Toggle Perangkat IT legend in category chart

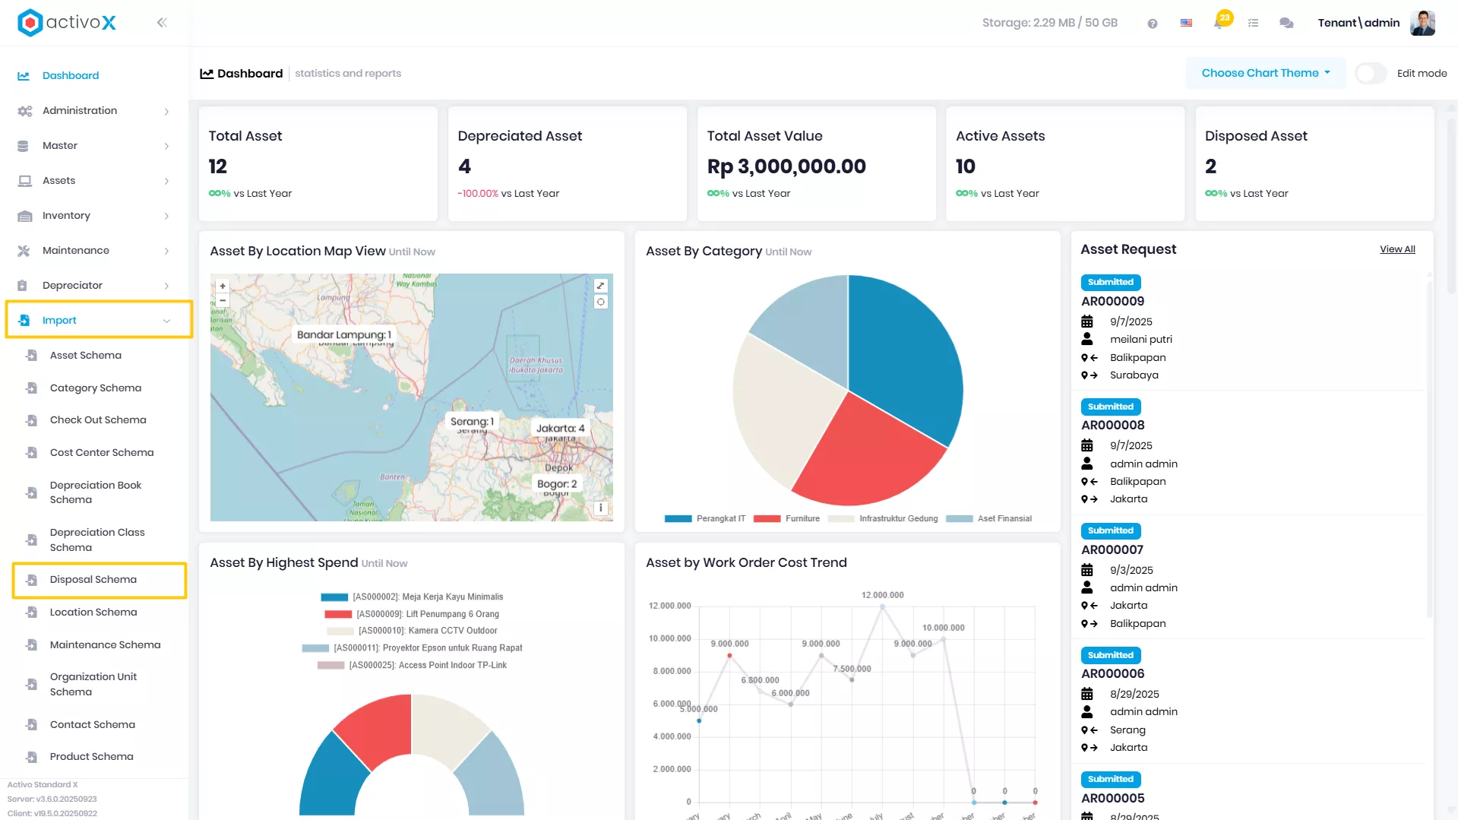[x=705, y=519]
